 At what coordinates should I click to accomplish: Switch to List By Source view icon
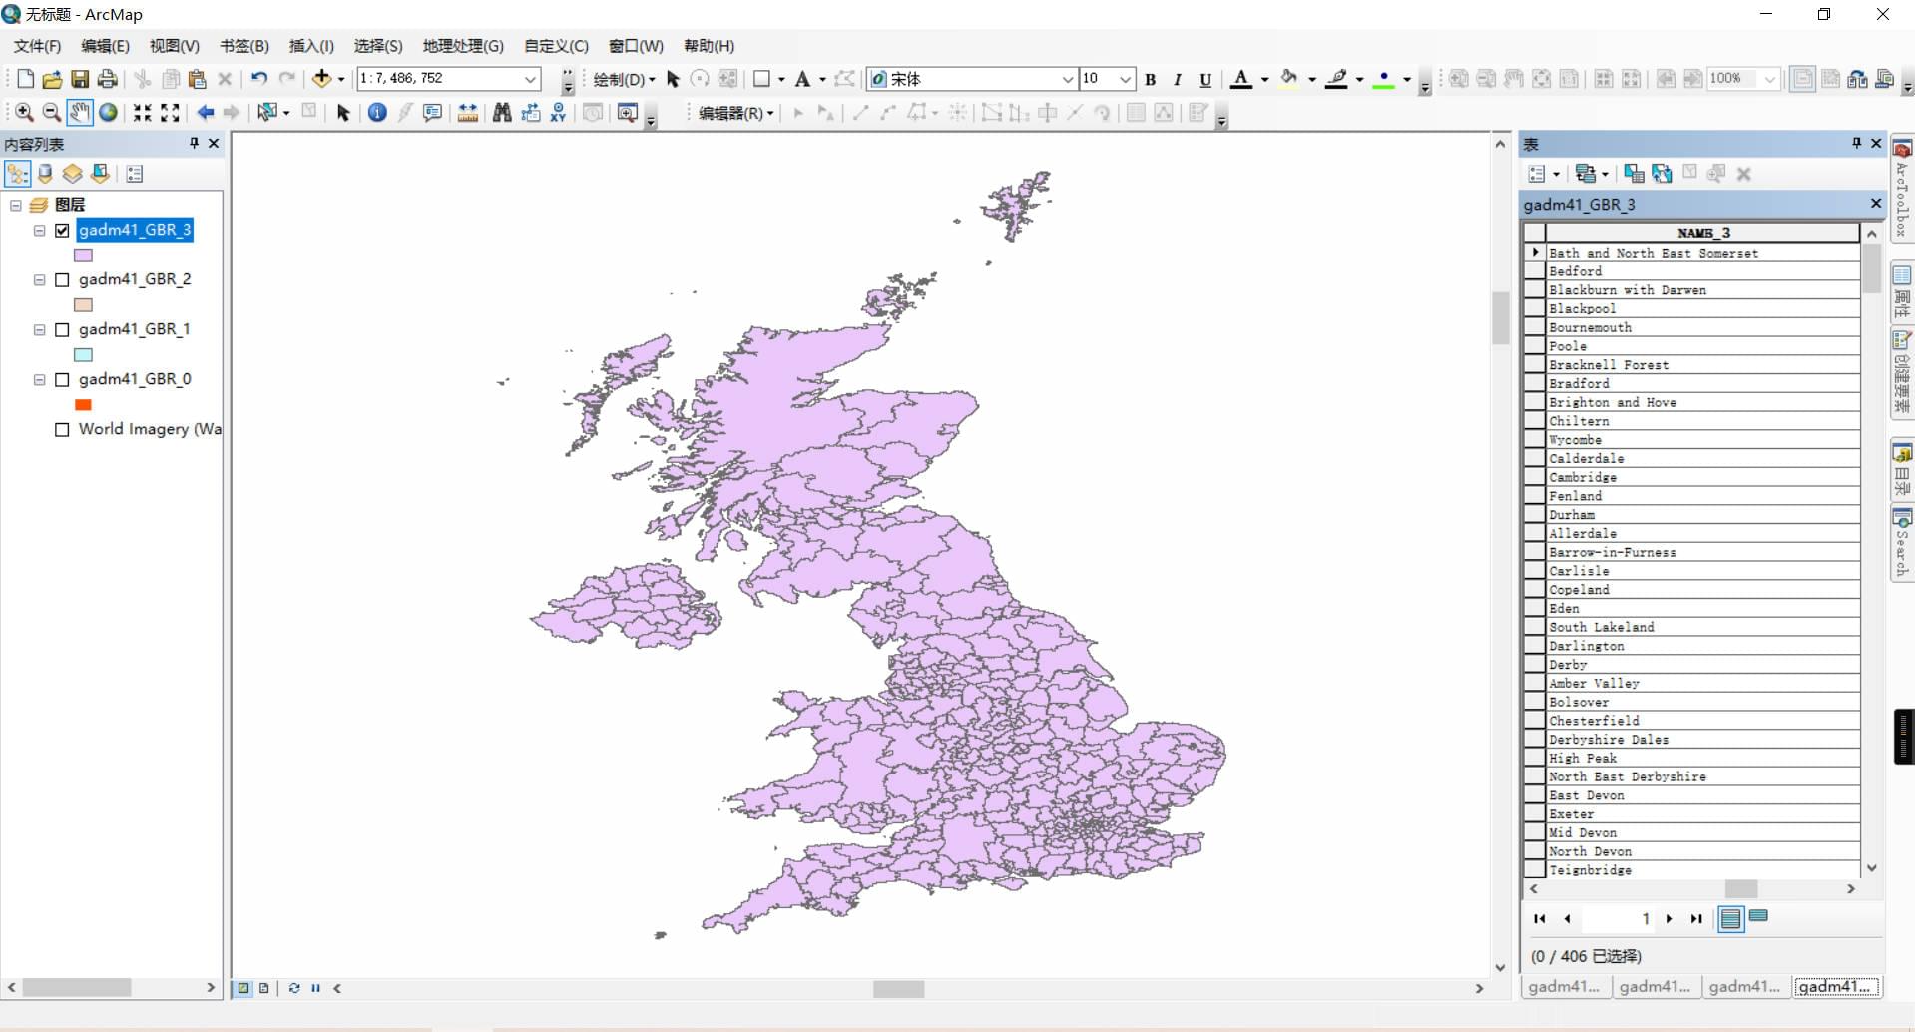[x=45, y=174]
